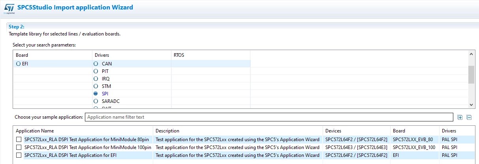Click the expand all icon beside filter
Image resolution: width=479 pixels, height=164 pixels.
460,117
